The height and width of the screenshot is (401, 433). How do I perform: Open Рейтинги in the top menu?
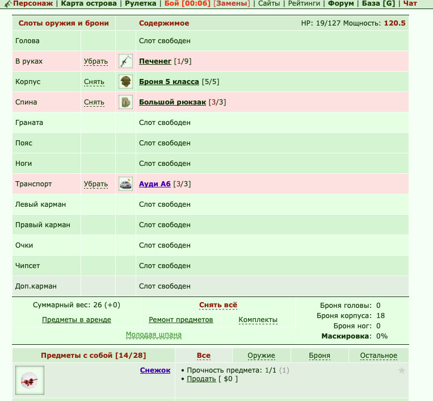[x=304, y=3]
